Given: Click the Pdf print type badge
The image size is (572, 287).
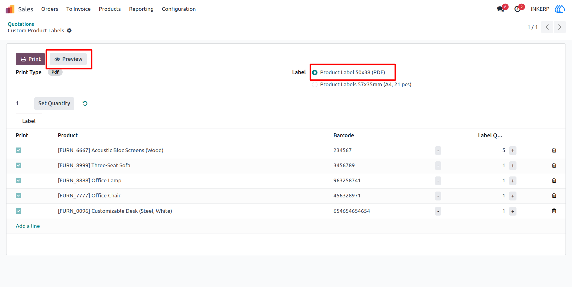Looking at the screenshot, I should [55, 72].
